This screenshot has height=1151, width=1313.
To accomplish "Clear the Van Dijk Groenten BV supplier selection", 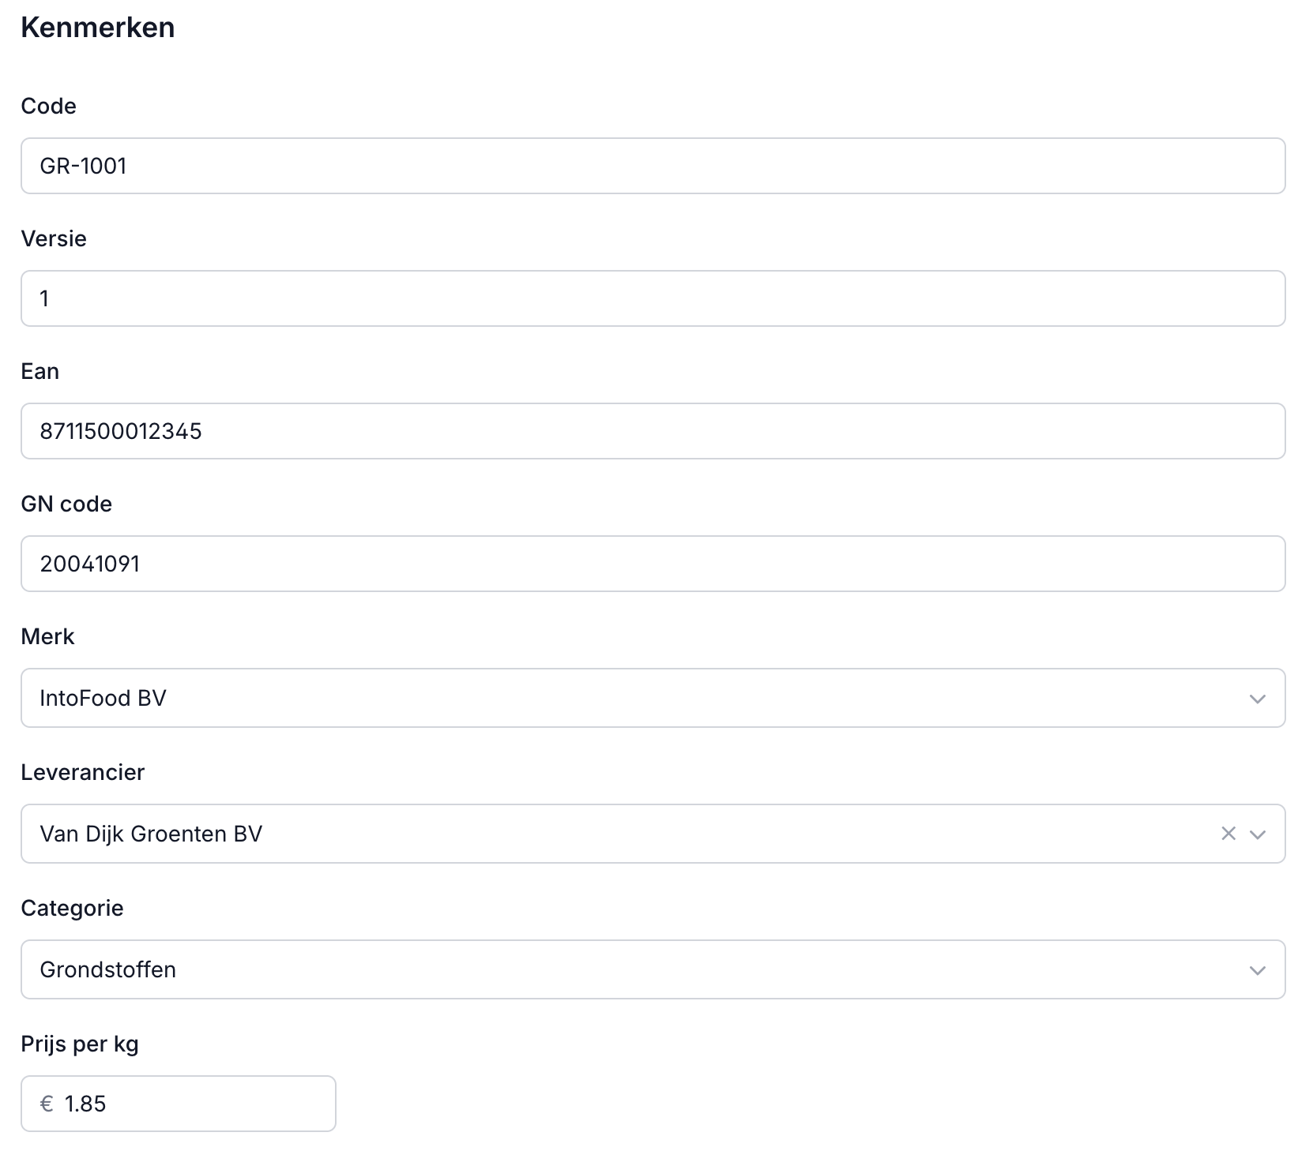I will pos(1228,834).
